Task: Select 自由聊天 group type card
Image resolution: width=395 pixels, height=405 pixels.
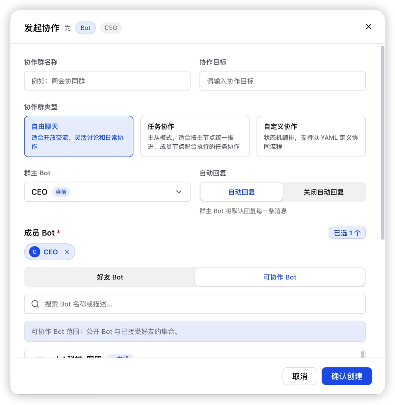Action: coord(79,136)
